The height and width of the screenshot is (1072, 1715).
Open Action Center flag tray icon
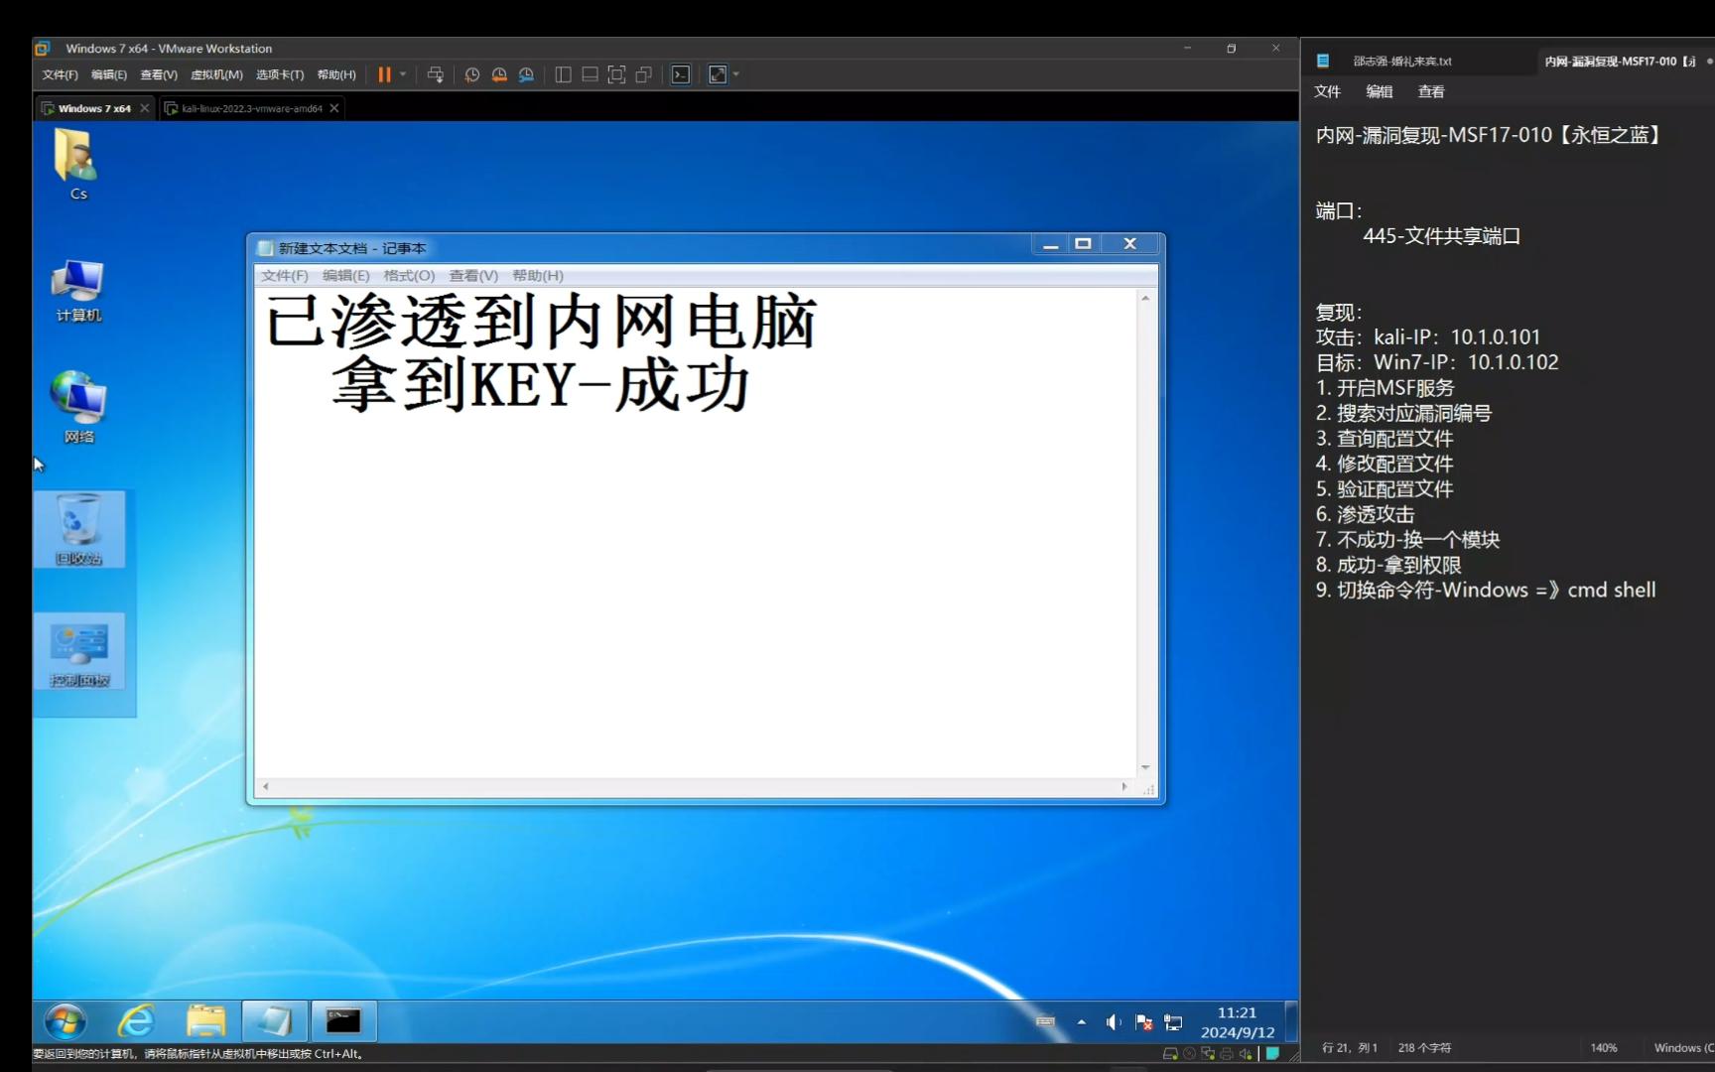click(1143, 1021)
